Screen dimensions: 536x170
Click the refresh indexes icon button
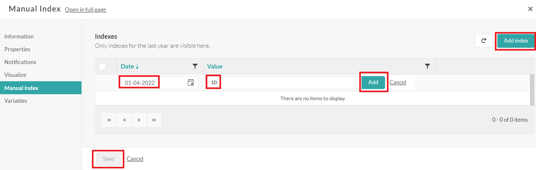coord(483,41)
